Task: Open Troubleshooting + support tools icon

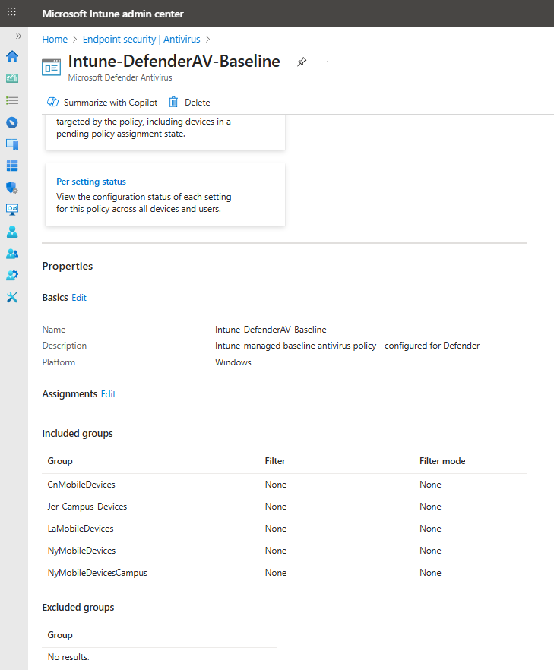Action: (x=12, y=297)
